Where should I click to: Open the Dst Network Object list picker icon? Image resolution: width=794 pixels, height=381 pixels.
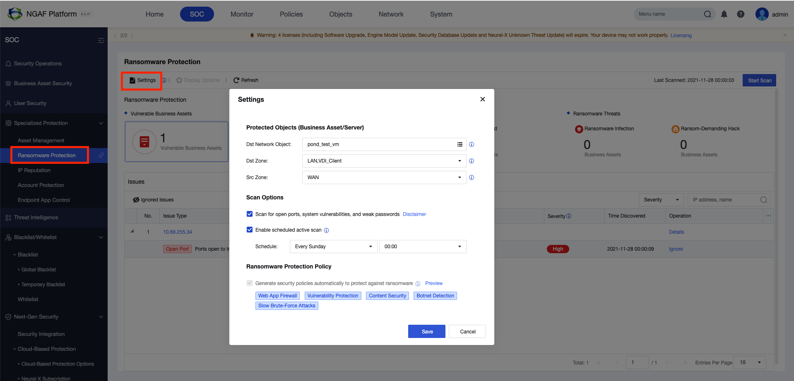[460, 144]
